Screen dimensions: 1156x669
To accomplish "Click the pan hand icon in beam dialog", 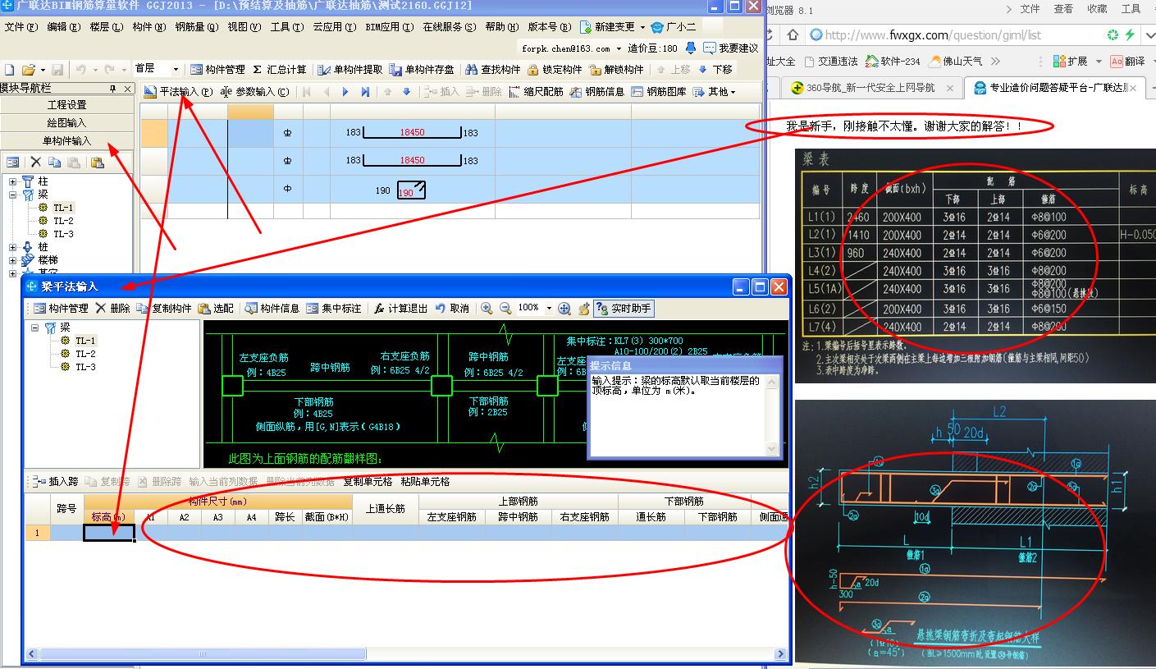I will (584, 309).
